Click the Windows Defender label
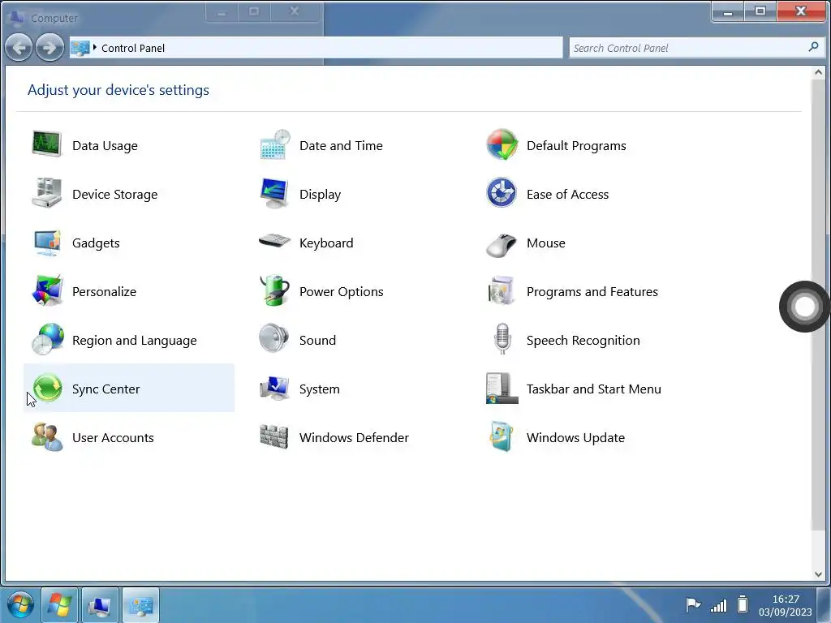This screenshot has height=623, width=831. click(x=354, y=437)
